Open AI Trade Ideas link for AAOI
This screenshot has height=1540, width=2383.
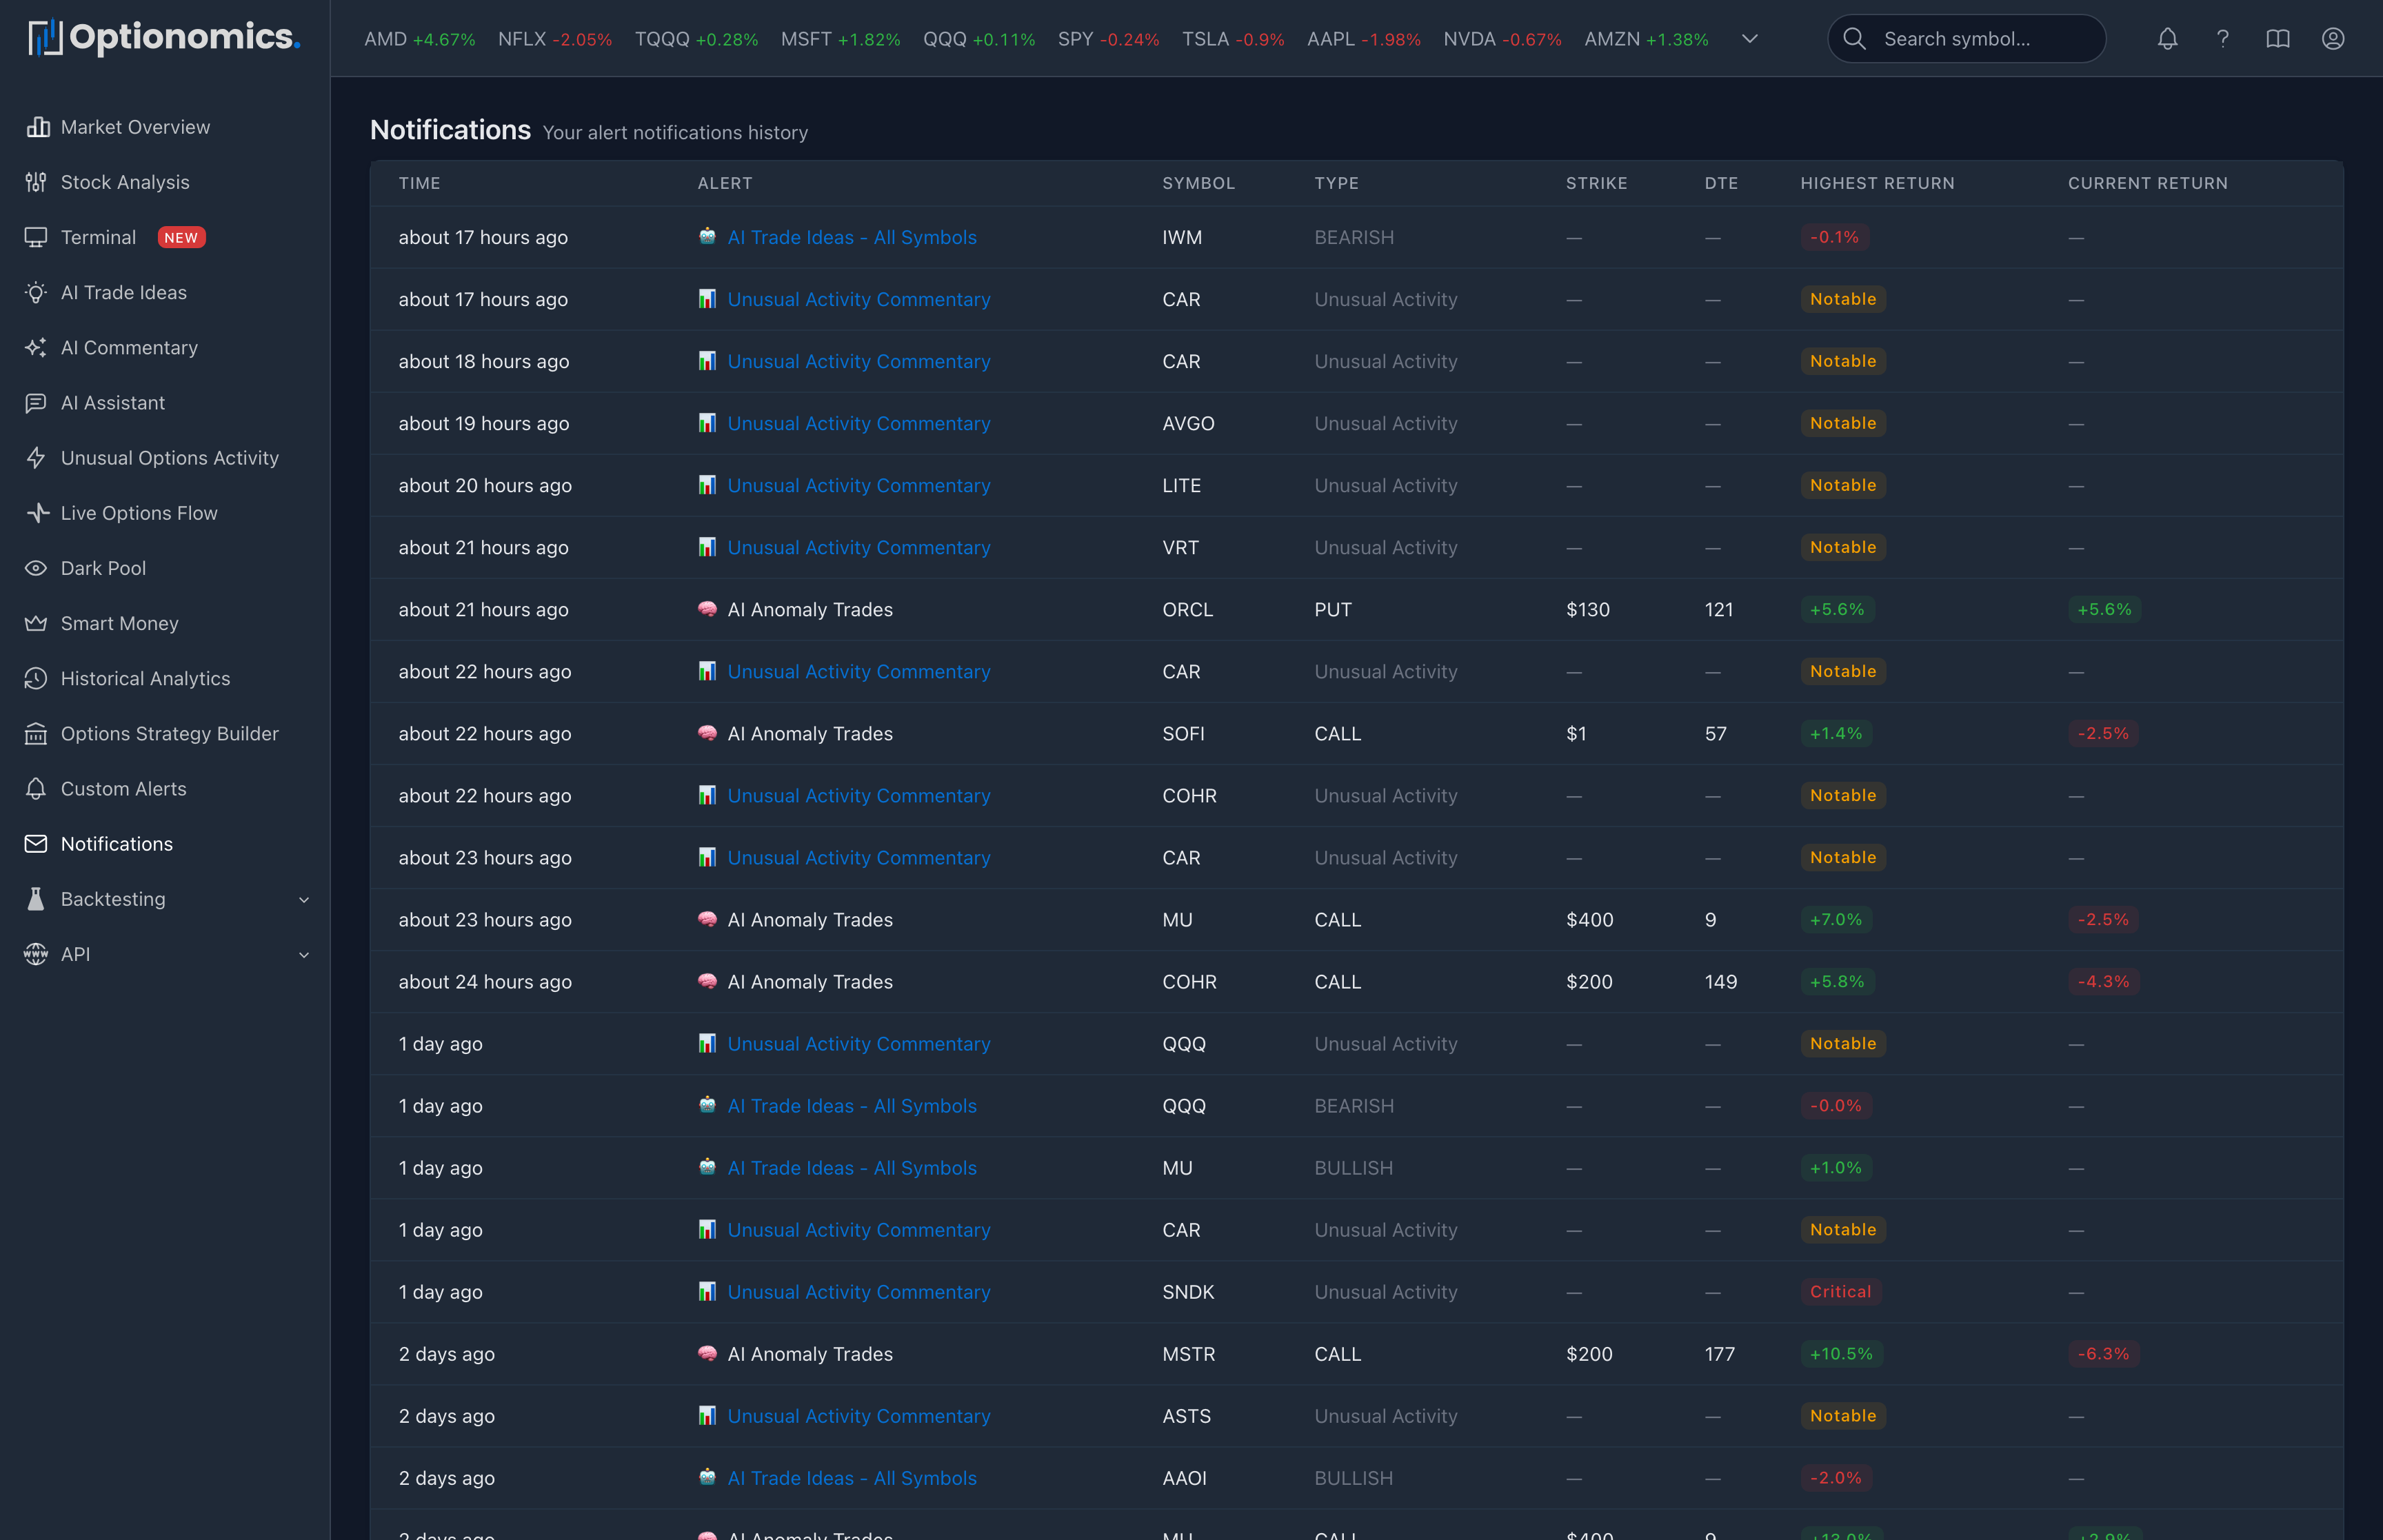click(852, 1478)
